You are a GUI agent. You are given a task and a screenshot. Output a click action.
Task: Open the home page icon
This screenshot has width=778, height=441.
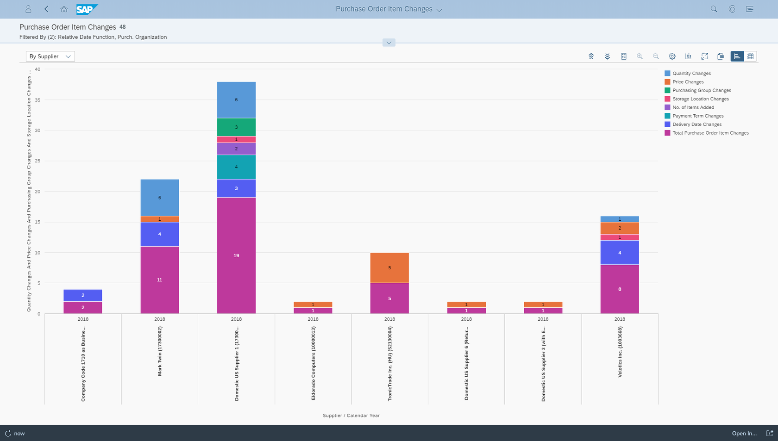[x=64, y=9]
